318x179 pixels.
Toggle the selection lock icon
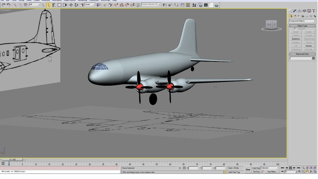click(179, 168)
